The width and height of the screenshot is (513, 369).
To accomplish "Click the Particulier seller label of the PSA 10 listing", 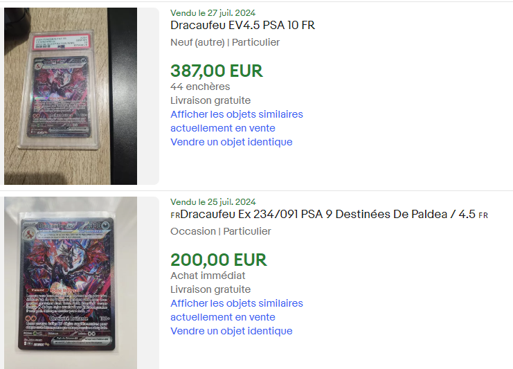I will coord(256,42).
